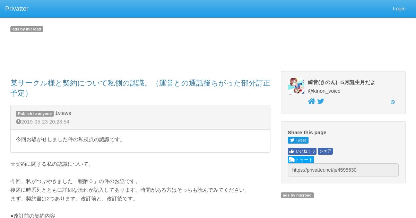Viewport: 416px width, 218px height.
Task: Click the line starting 後述に時系列とともに
Action: click(x=130, y=190)
